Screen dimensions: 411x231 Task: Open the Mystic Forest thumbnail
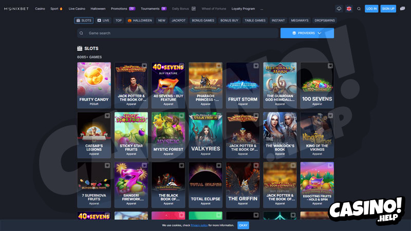pos(169,135)
